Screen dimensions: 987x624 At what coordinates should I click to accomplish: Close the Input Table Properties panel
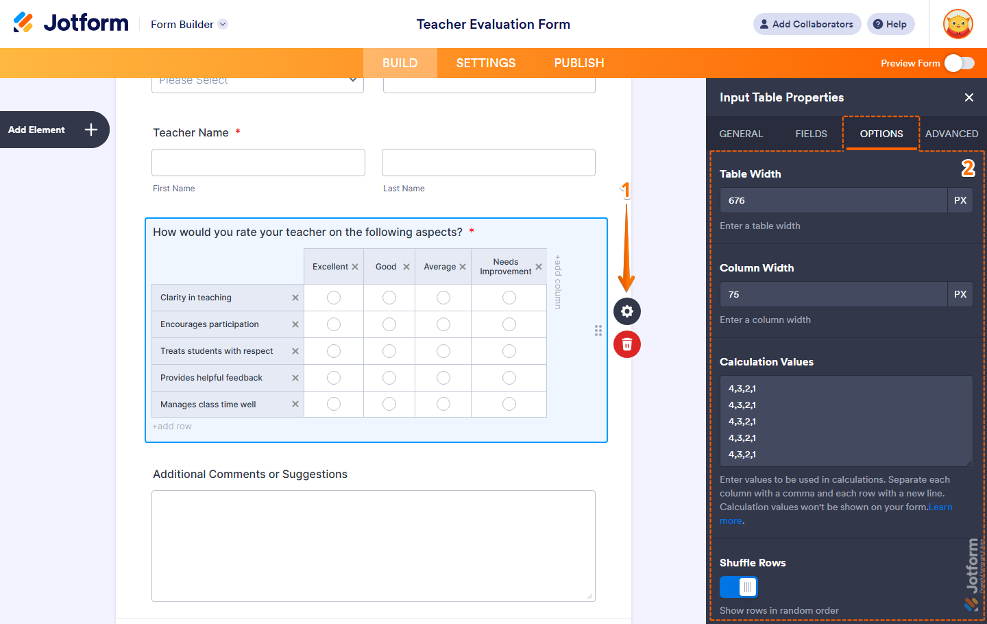(969, 97)
